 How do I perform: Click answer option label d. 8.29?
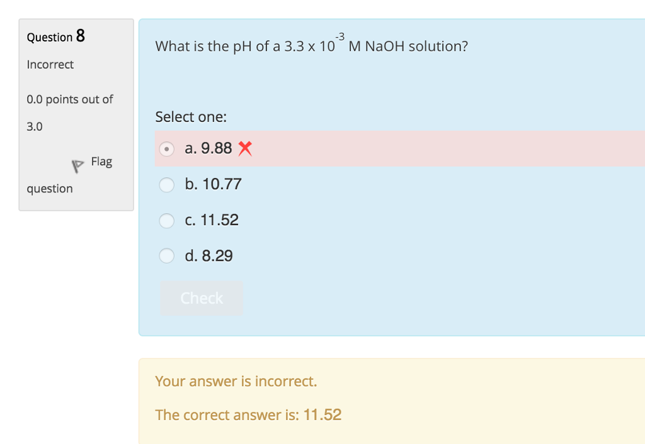coord(208,256)
